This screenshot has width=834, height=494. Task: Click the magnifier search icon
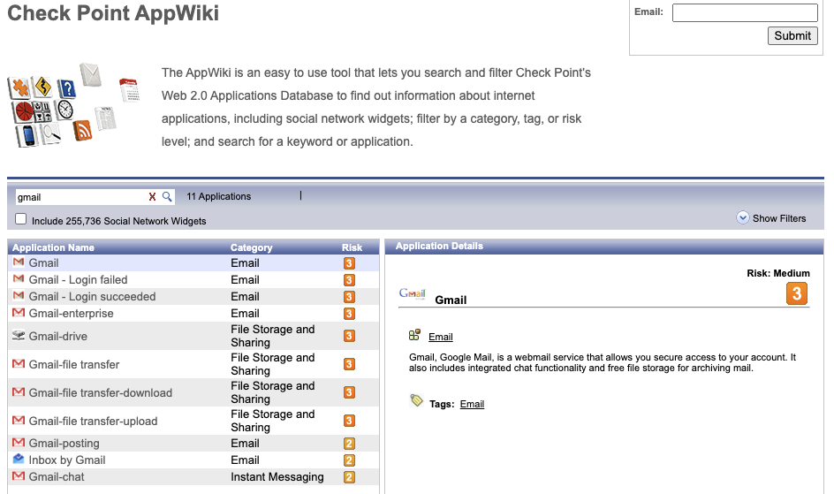tap(167, 197)
